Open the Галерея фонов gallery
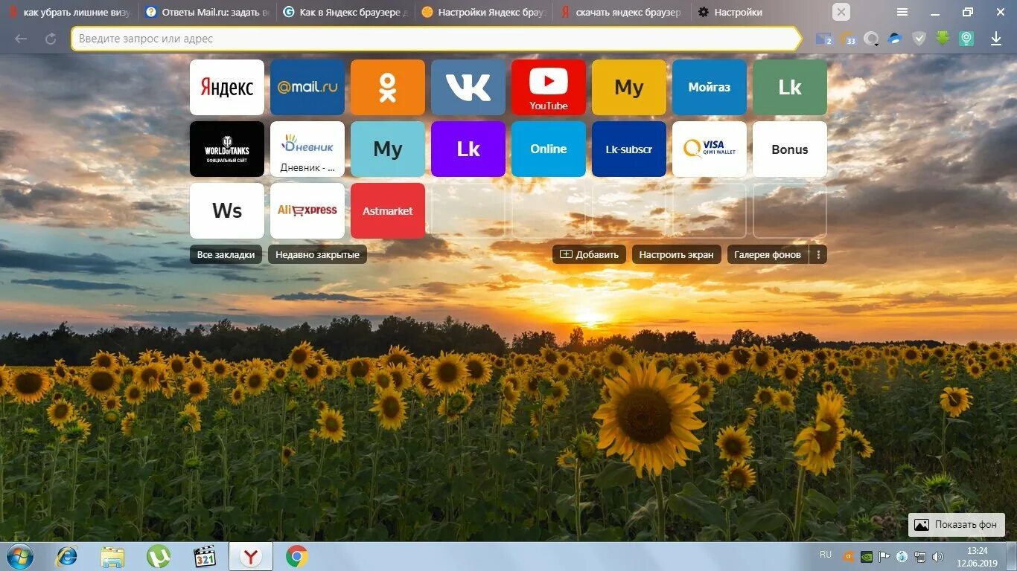 (x=768, y=254)
